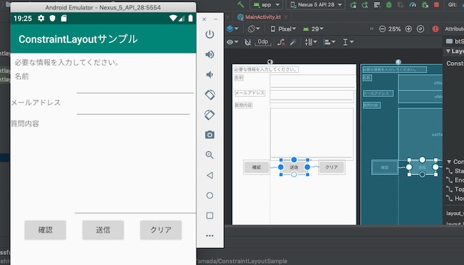Image resolution: width=464 pixels, height=265 pixels.
Task: Collapse the Constraints section in Attributes panel
Action: click(449, 162)
